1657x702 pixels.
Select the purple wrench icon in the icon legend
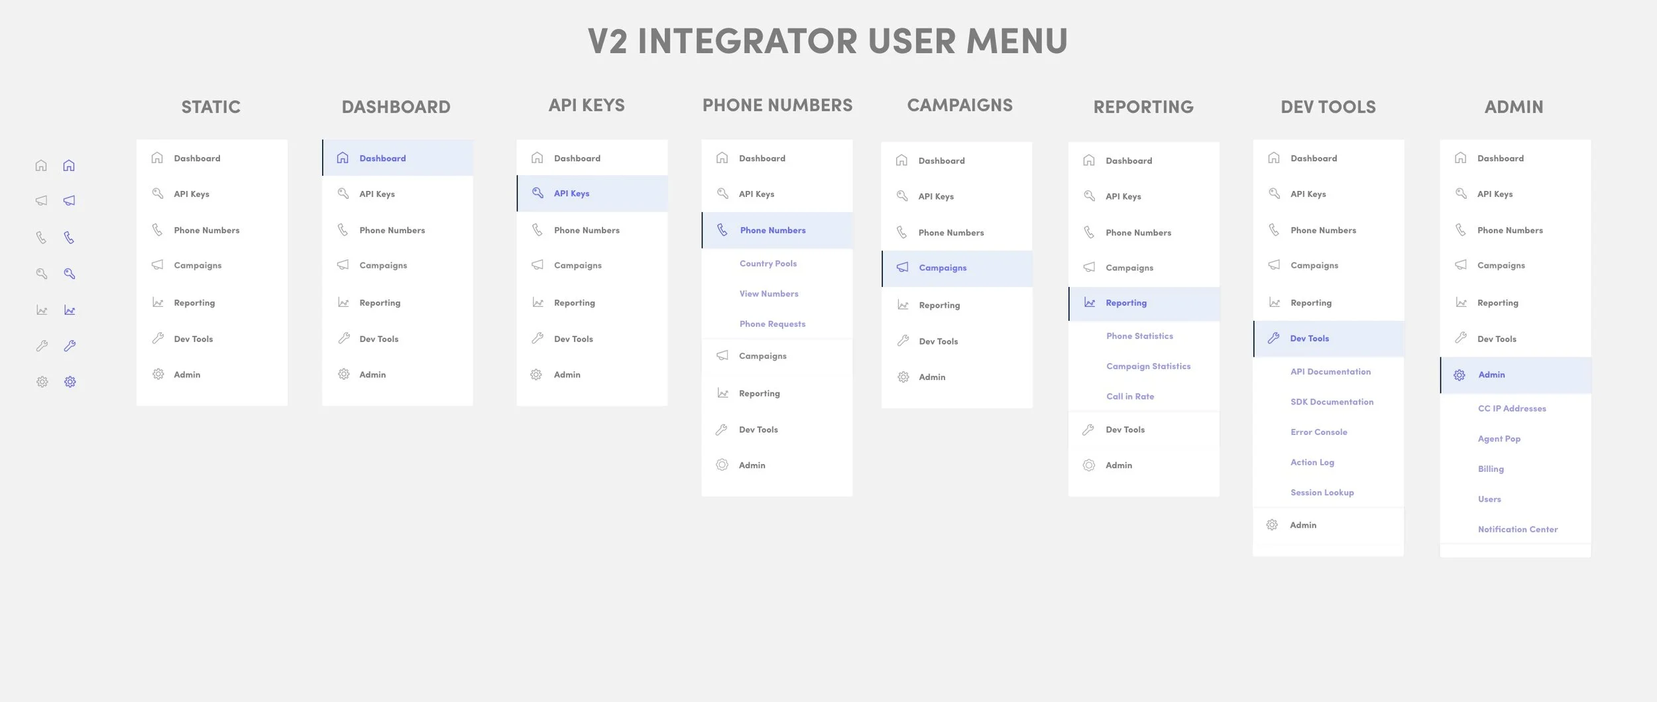coord(70,345)
